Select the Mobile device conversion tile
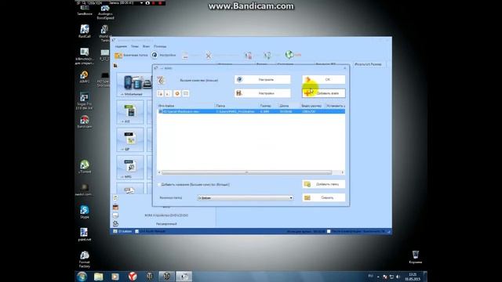This screenshot has width=502, height=282. (x=134, y=85)
